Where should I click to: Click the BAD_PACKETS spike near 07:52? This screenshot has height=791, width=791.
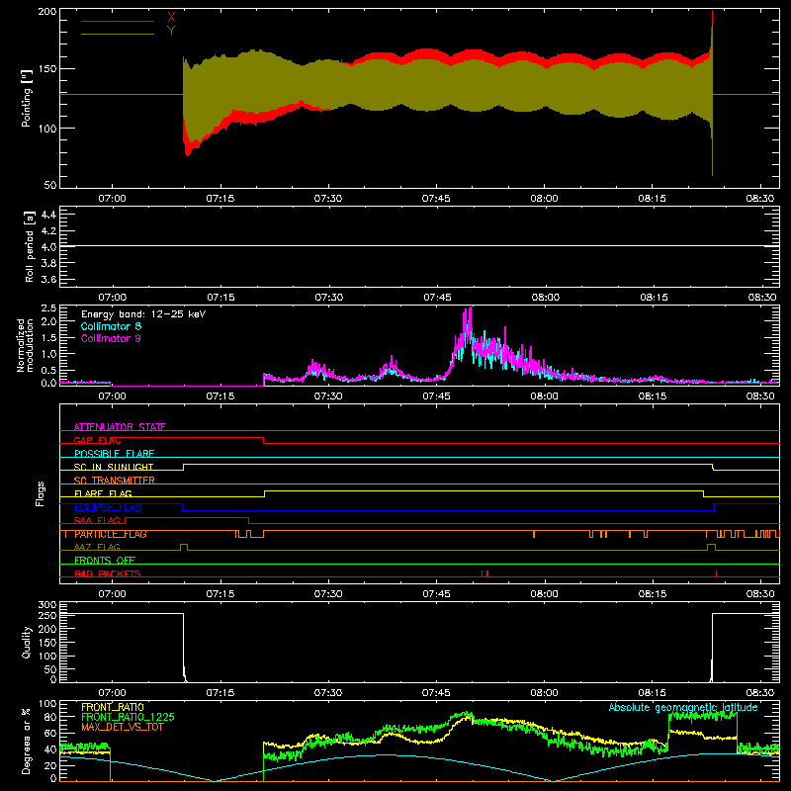click(x=485, y=573)
